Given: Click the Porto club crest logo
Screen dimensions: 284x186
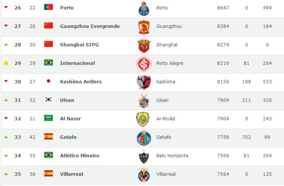Looking at the screenshot, I should (x=144, y=9).
